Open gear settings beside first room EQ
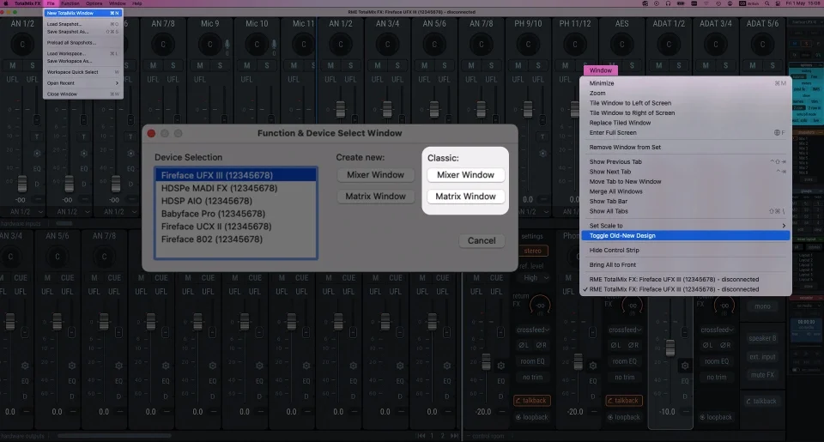 point(500,366)
